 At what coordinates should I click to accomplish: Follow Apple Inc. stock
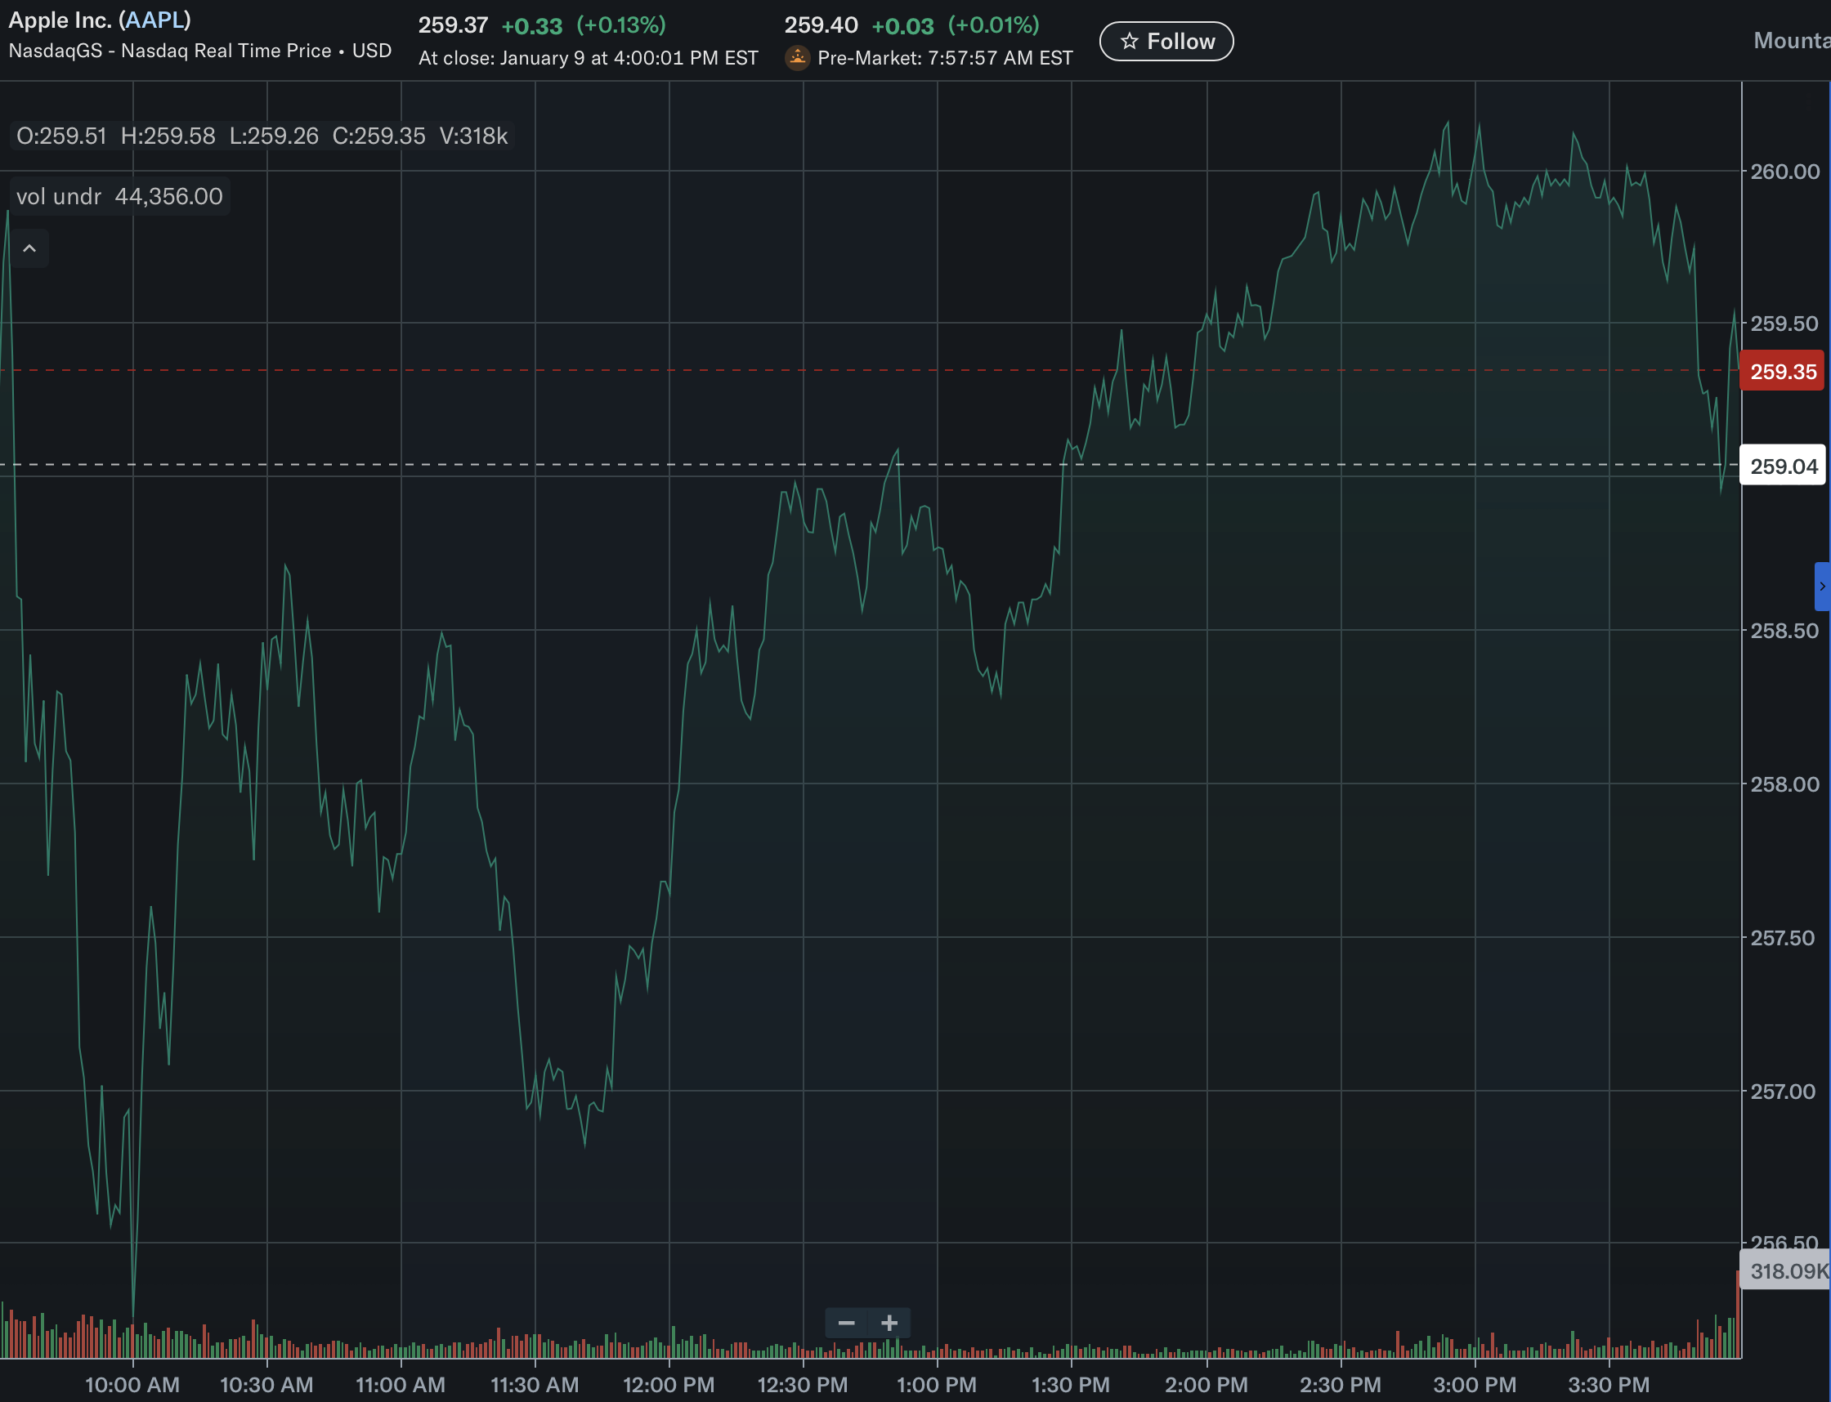tap(1166, 41)
